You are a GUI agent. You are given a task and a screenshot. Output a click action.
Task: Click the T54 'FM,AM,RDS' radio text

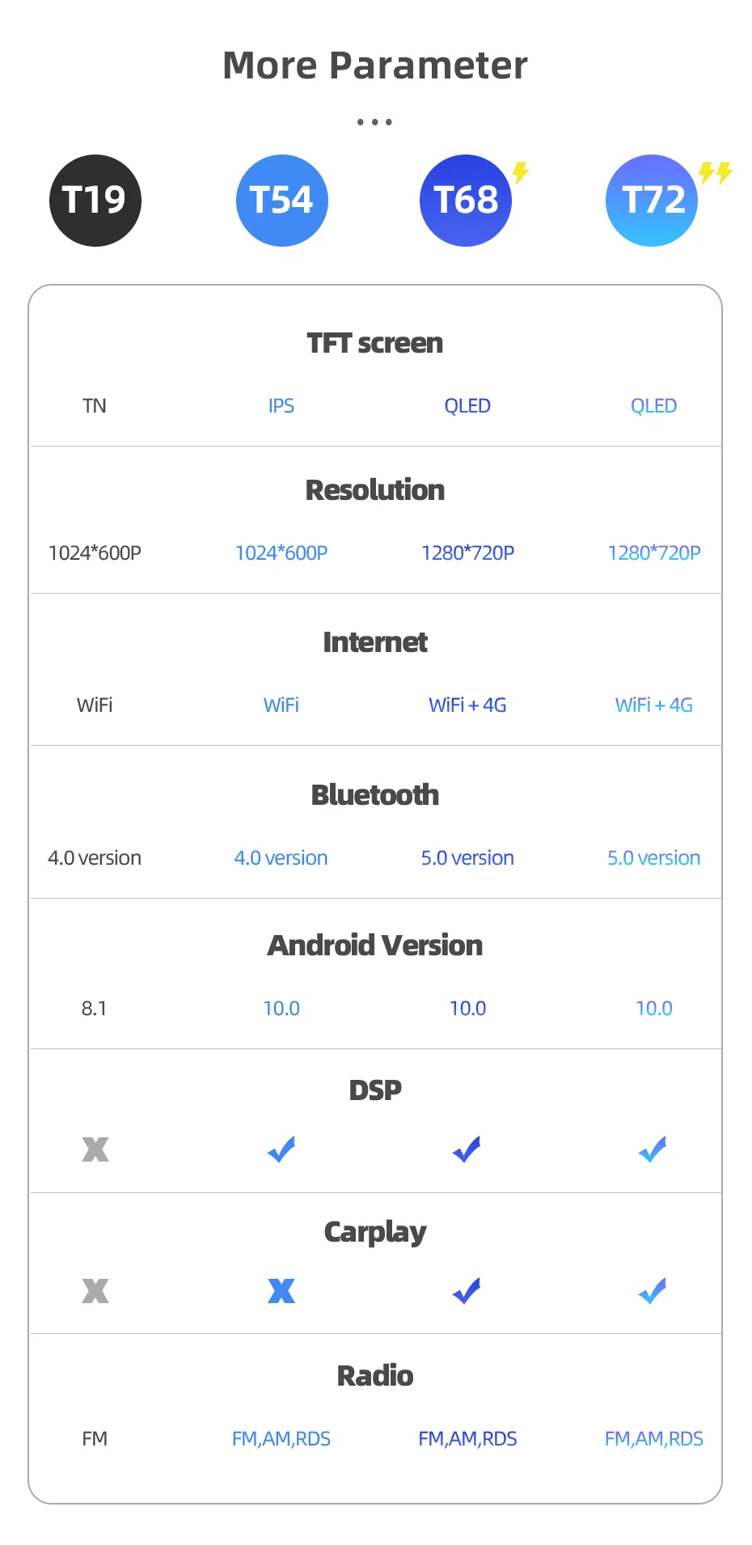[281, 1439]
